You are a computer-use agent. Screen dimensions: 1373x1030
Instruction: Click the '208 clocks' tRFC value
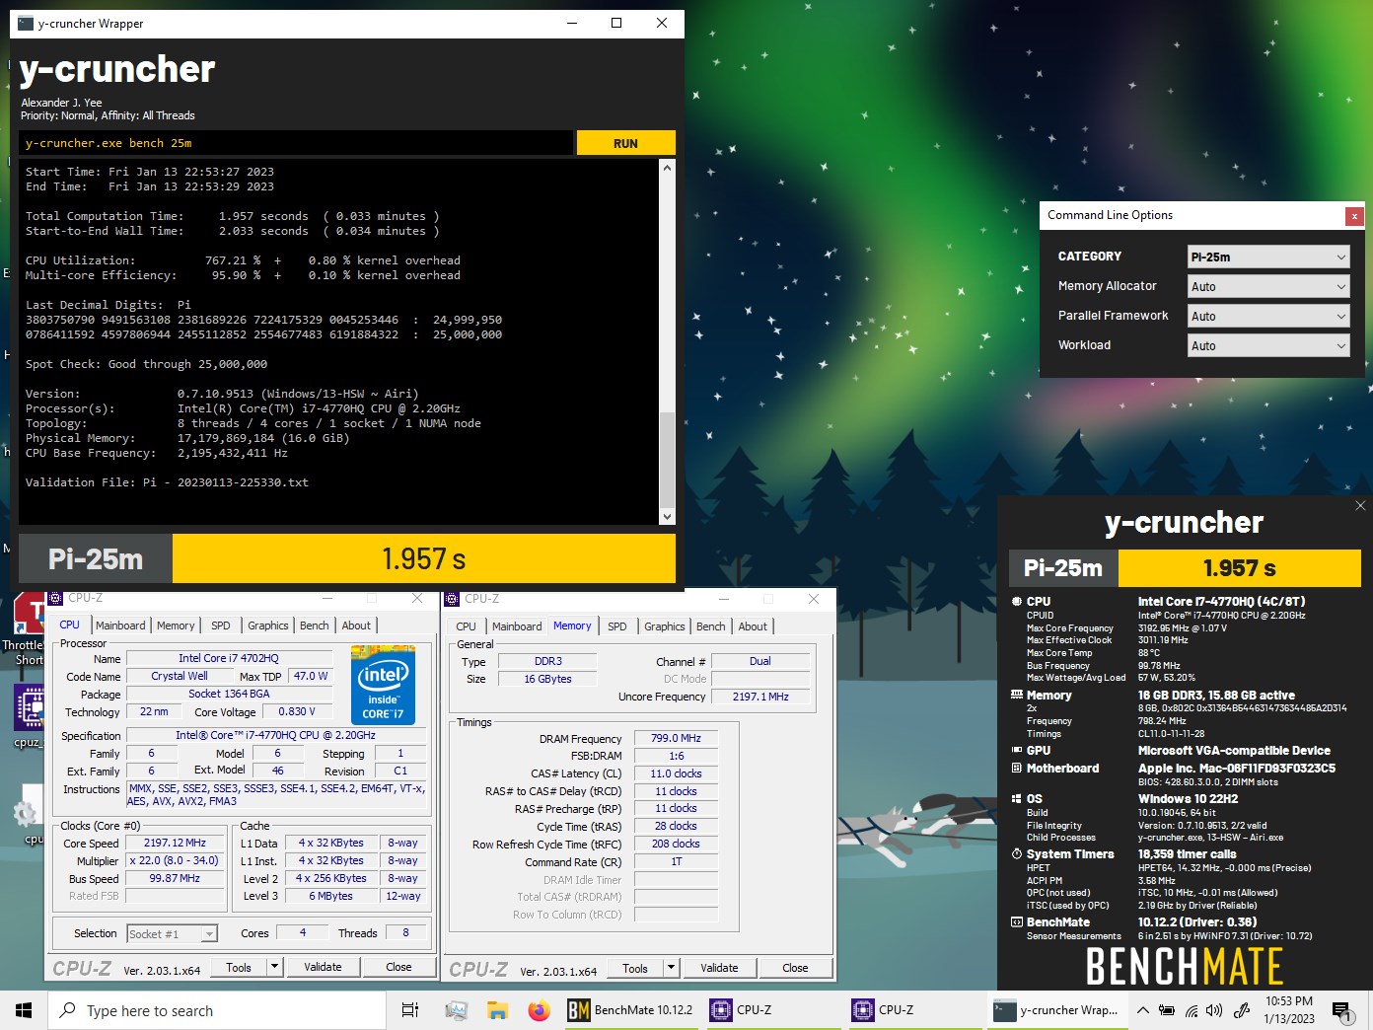[x=676, y=844]
